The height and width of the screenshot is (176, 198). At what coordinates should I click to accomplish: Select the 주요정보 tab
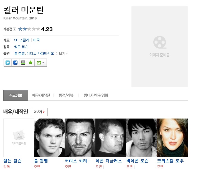(16, 95)
